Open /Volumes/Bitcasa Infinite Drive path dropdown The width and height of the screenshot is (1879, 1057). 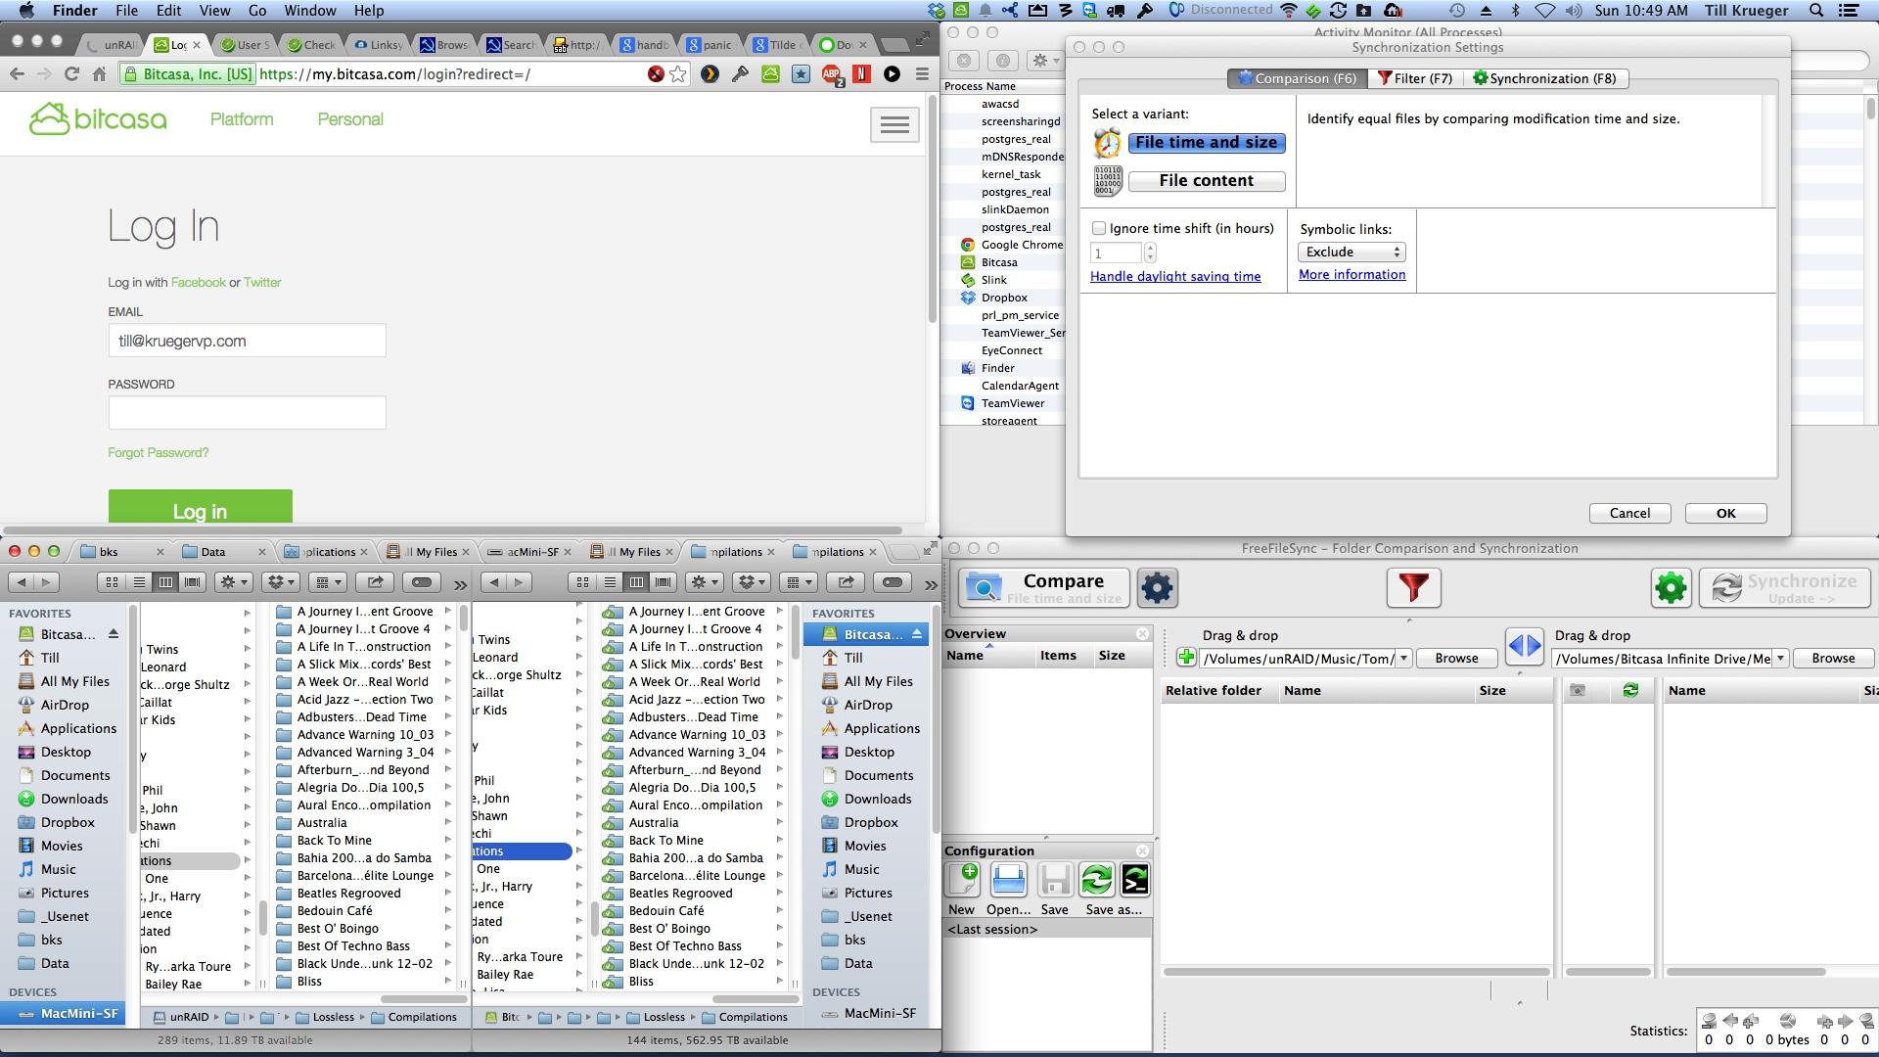[x=1780, y=659]
